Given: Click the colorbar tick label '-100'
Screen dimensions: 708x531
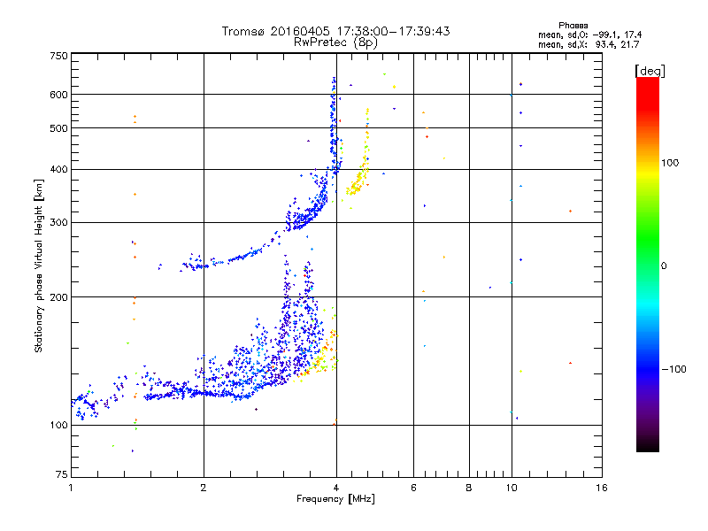Looking at the screenshot, I should click(674, 369).
